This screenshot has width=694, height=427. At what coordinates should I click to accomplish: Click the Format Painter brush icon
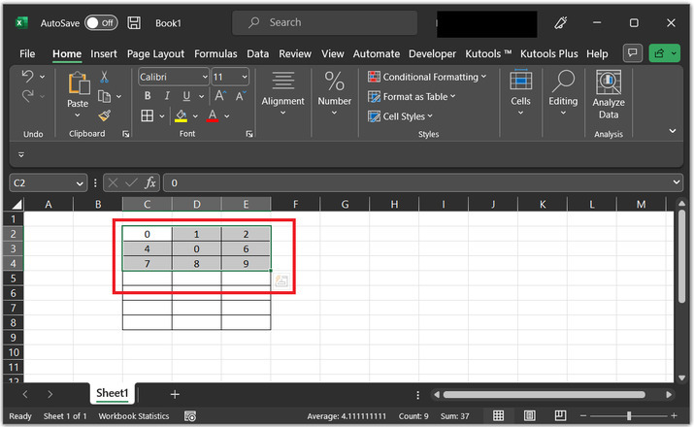[105, 115]
